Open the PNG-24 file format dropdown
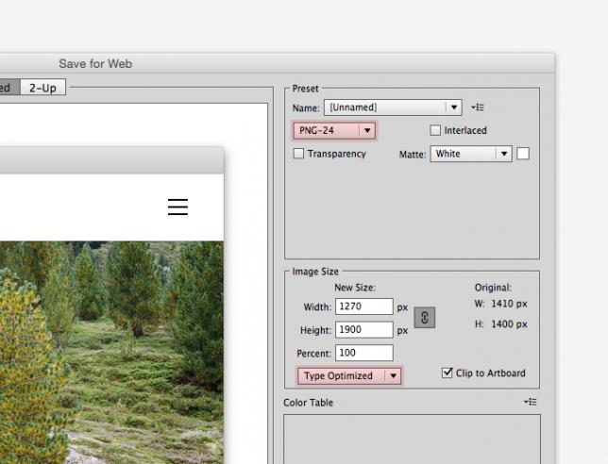 tap(334, 130)
